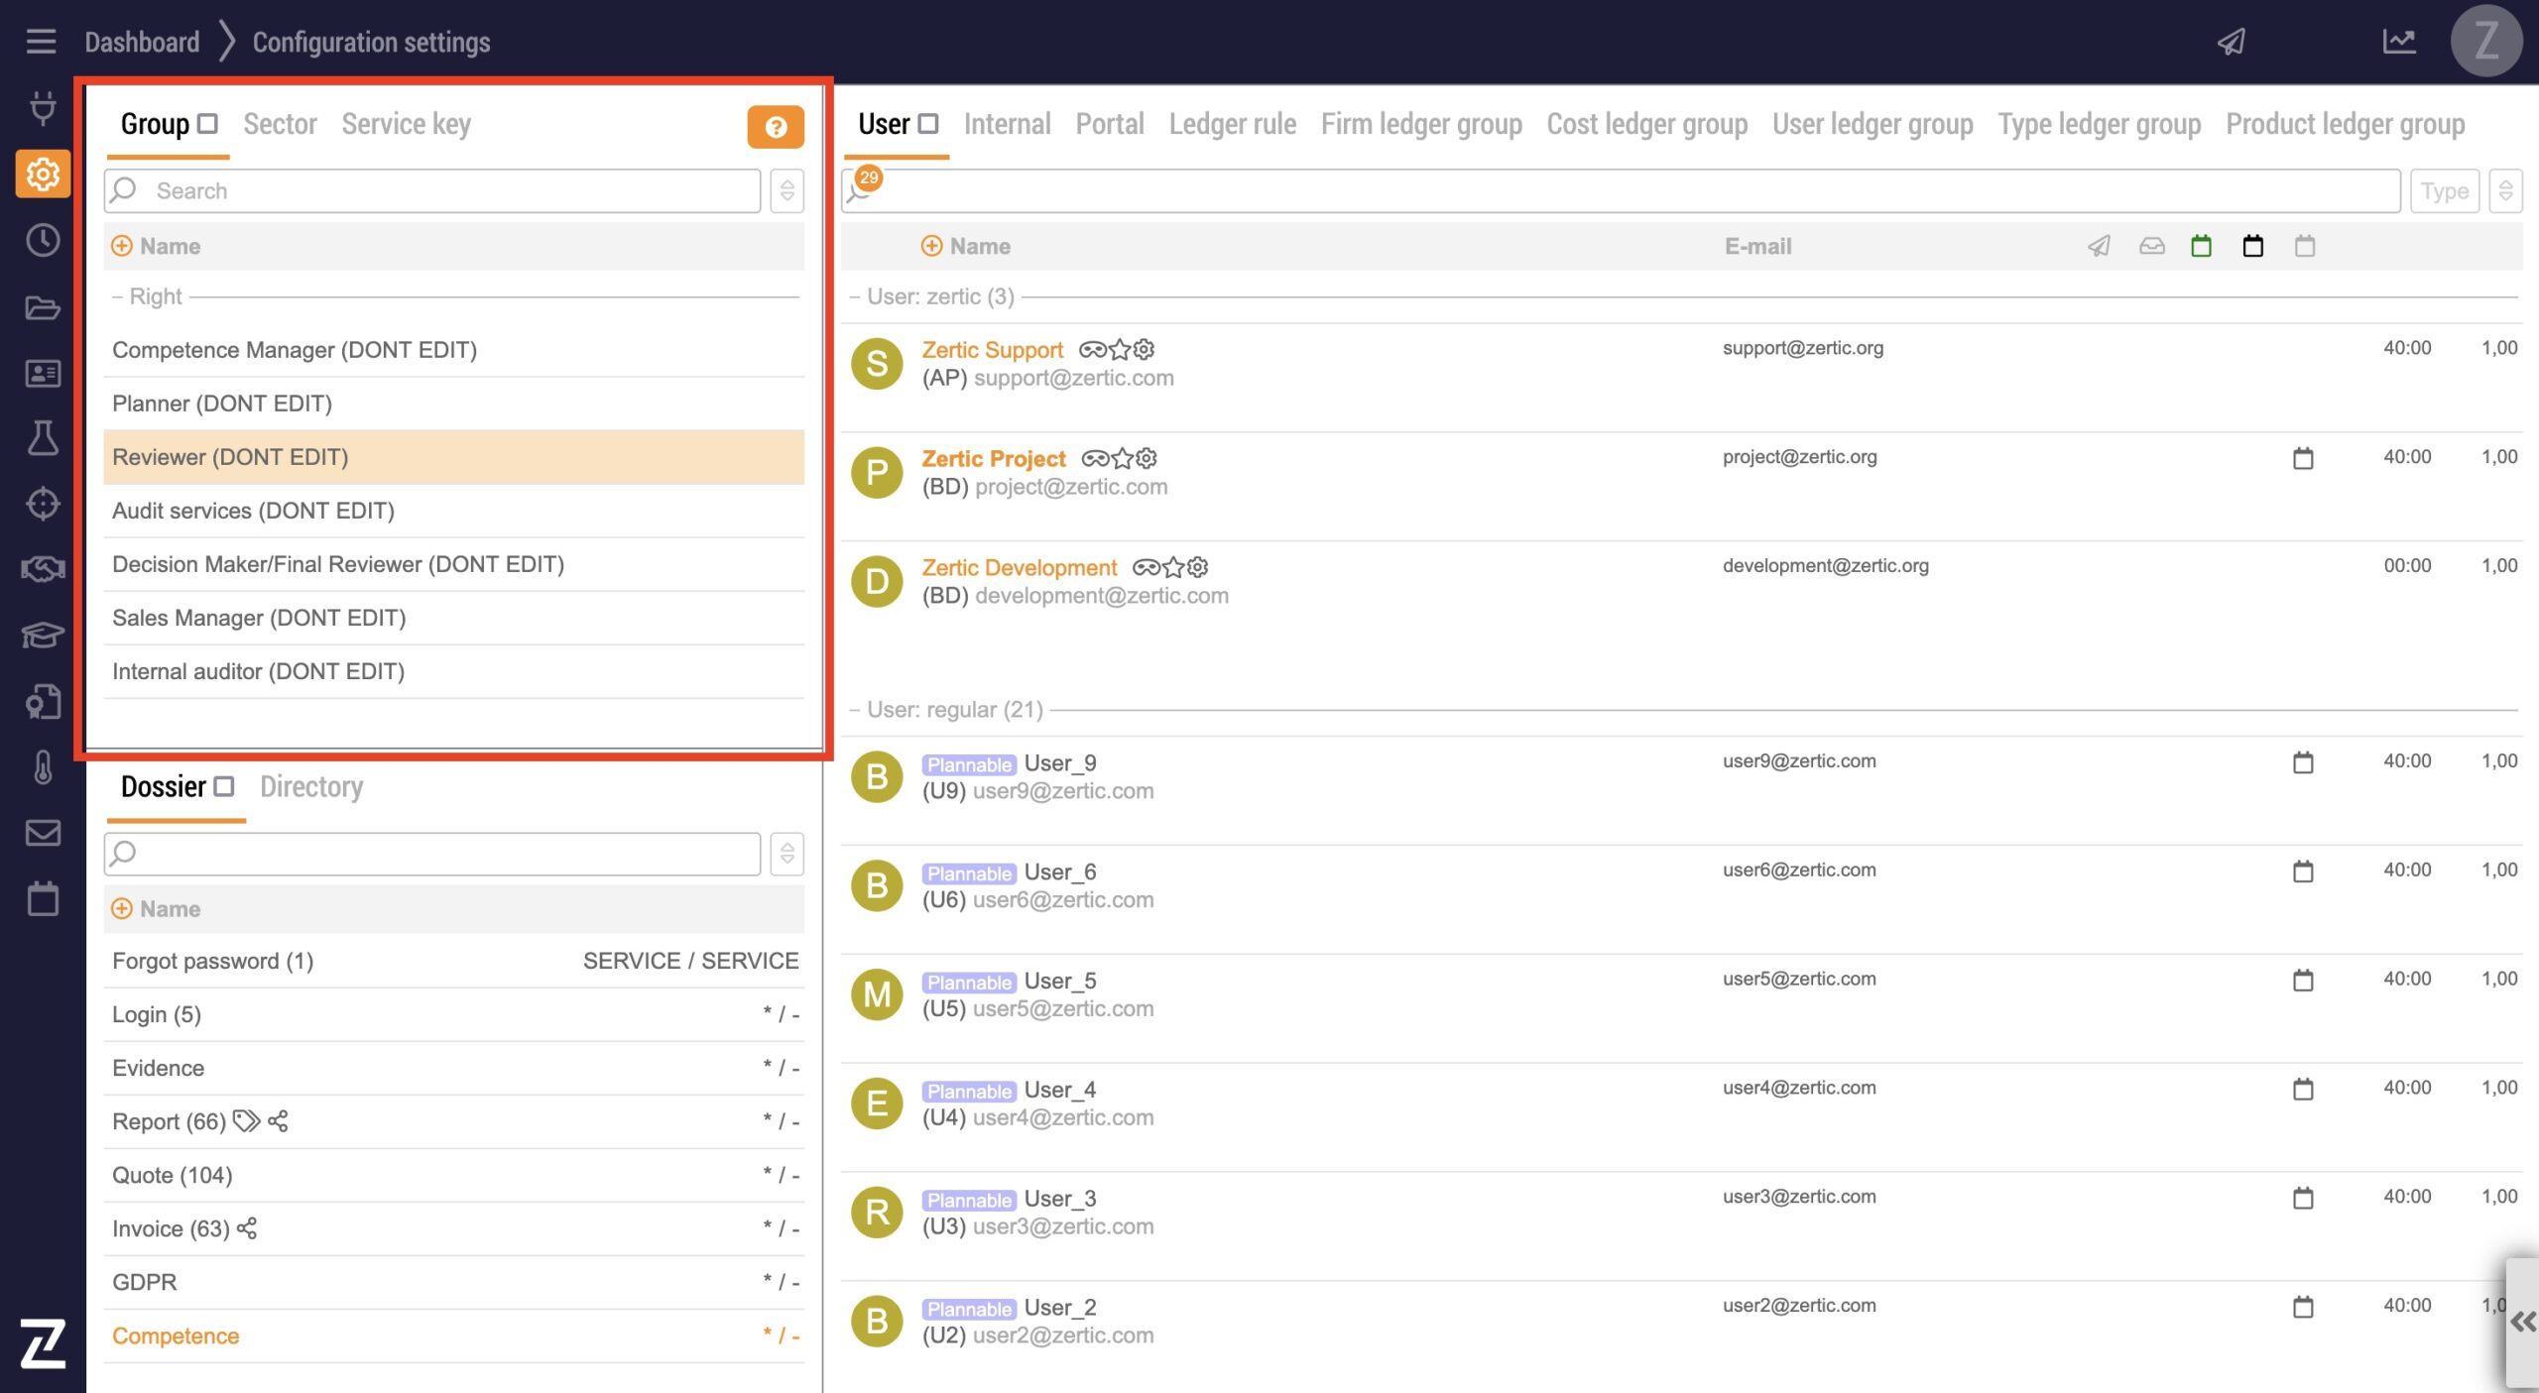Open the Type dropdown filter
This screenshot has height=1393, width=2539.
2444,190
